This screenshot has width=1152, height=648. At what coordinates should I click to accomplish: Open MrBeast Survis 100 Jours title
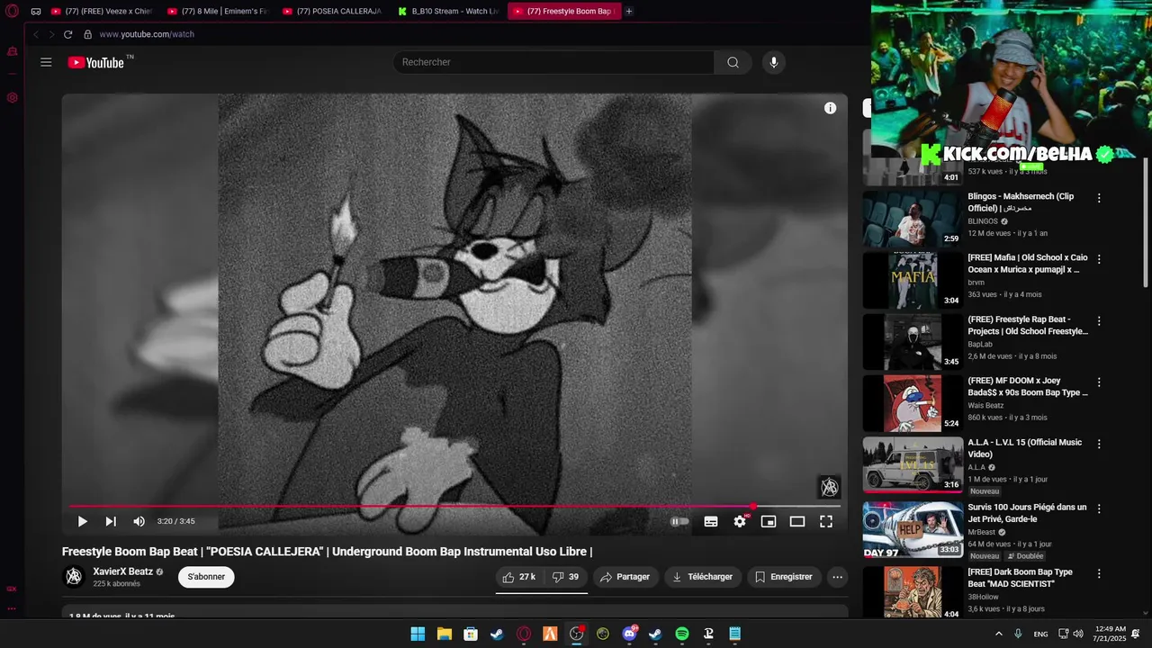click(1027, 513)
